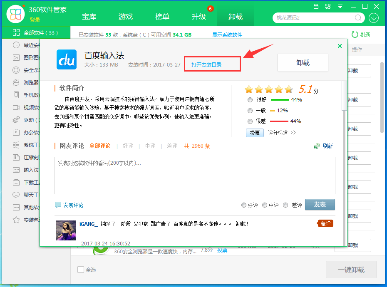Open downloads via green circular arrow button

373,17
